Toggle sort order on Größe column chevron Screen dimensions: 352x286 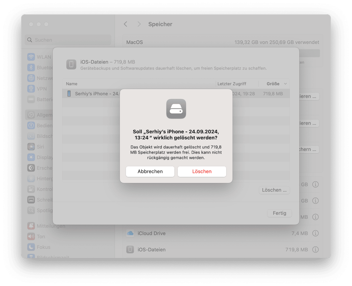coord(285,84)
